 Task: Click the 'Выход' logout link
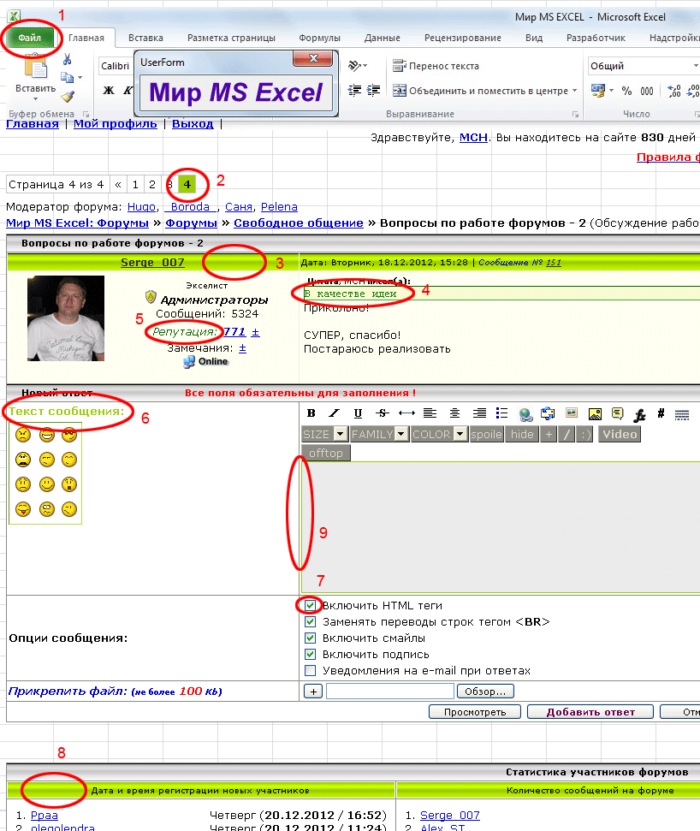pyautogui.click(x=193, y=124)
